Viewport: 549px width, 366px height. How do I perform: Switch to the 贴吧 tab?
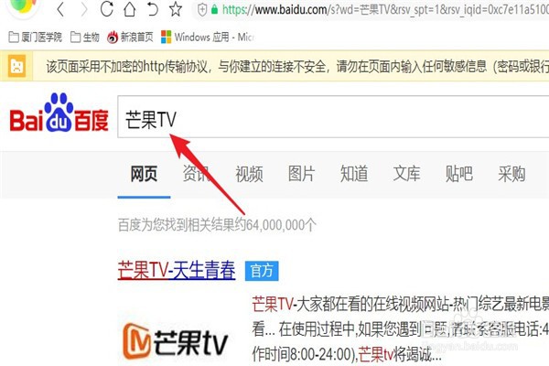459,174
